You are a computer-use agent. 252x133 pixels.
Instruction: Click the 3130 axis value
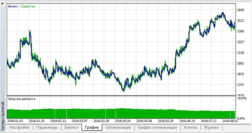[241, 53]
